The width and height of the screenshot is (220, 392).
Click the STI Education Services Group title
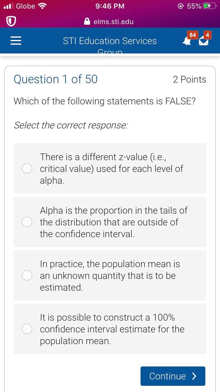click(x=110, y=41)
